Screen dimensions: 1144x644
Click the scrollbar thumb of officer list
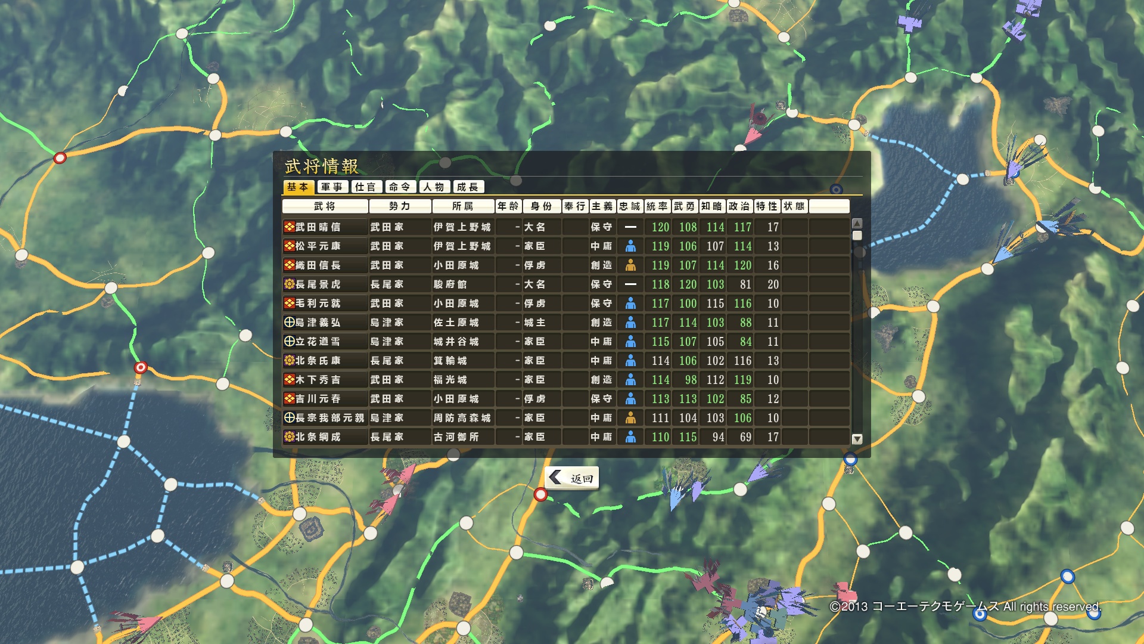(857, 236)
